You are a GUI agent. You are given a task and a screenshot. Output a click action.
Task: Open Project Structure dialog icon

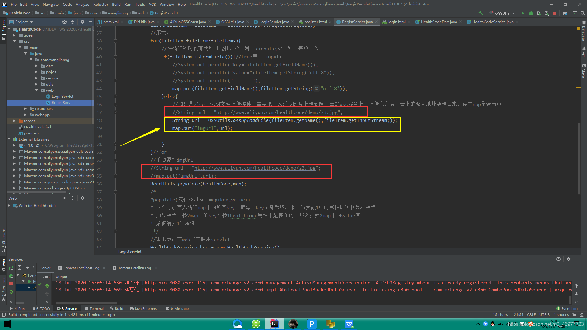565,13
